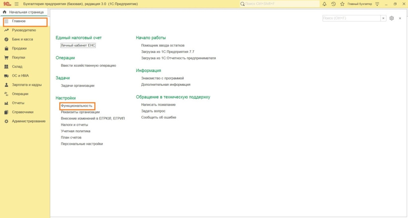Open Функциональность settings link

(x=76, y=106)
